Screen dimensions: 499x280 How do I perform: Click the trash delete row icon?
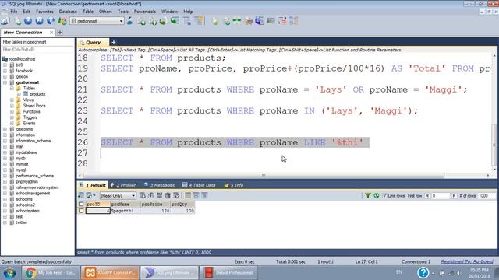coord(168,195)
